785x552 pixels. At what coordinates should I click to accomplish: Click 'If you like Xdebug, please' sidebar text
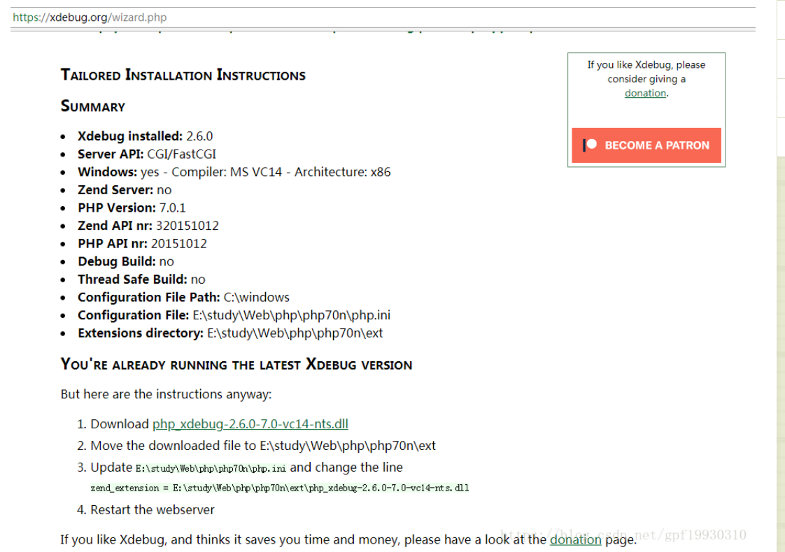click(646, 65)
